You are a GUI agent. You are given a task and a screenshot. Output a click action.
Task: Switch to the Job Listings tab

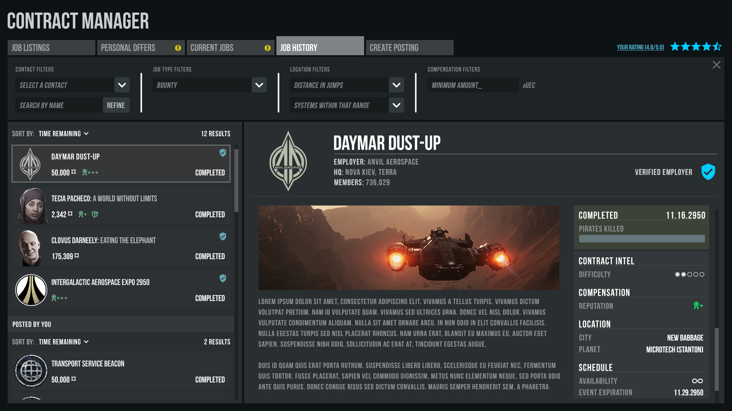(x=51, y=48)
